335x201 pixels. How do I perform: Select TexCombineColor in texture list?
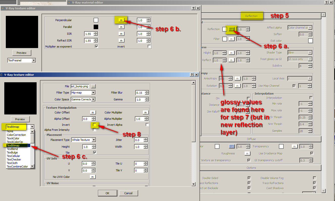coord(17,167)
